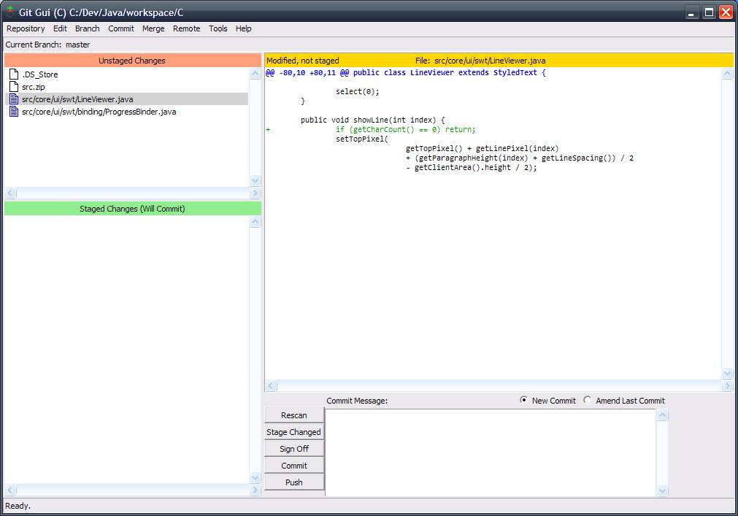This screenshot has height=516, width=738.
Task: Click the 'select(0);' line in the diff
Action: click(x=357, y=91)
